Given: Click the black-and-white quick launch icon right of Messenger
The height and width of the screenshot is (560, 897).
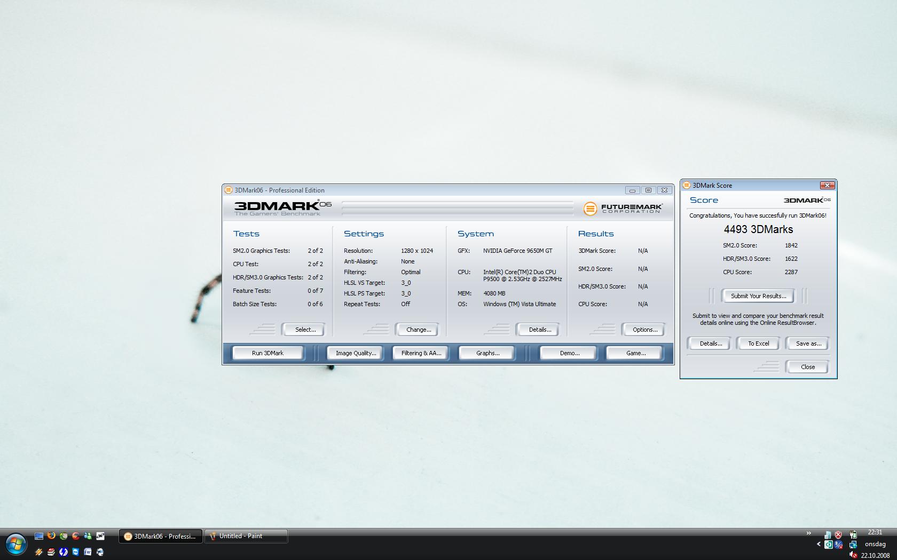Looking at the screenshot, I should (100, 536).
